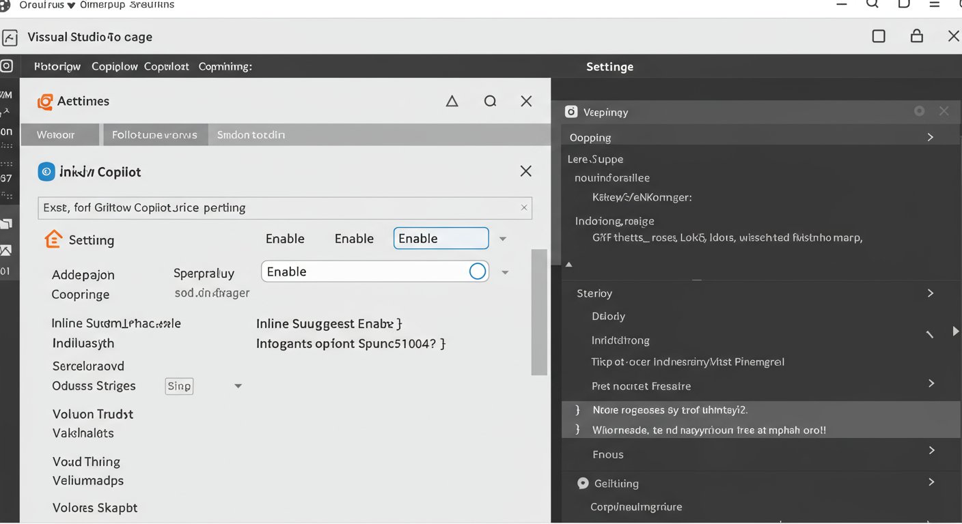This screenshot has width=962, height=524.
Task: Open the Sinp dropdown
Action: click(x=179, y=386)
